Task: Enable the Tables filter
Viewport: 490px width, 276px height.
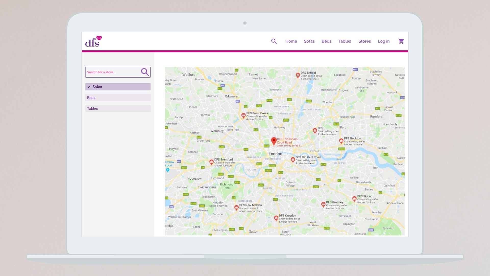Action: [118, 109]
